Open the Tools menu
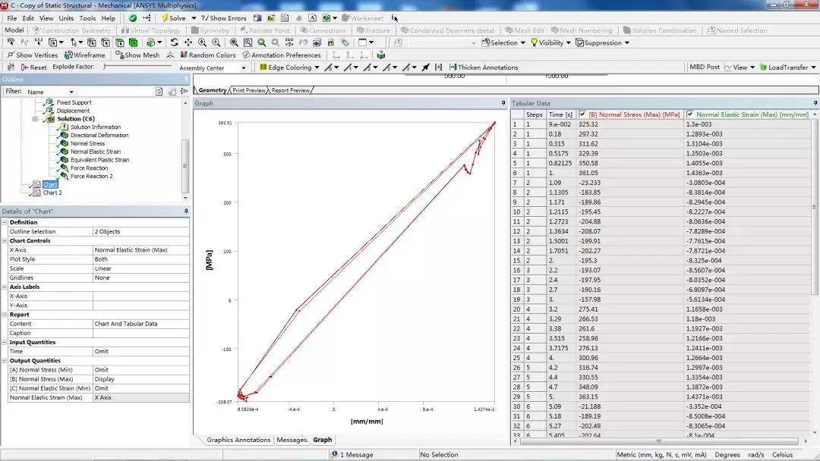820x461 pixels. click(x=87, y=17)
